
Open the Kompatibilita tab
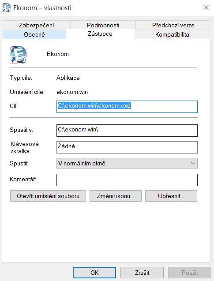pos(172,34)
